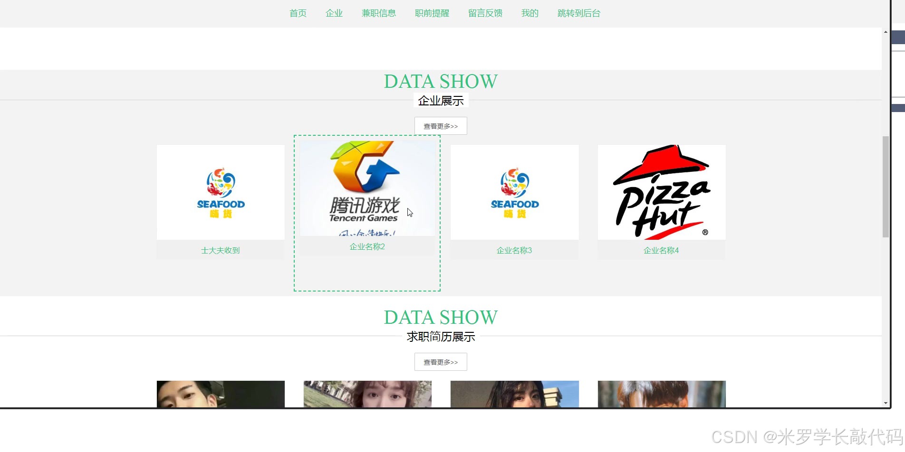Image resolution: width=905 pixels, height=452 pixels.
Task: Click the page scrollbar up arrow
Action: tap(886, 32)
